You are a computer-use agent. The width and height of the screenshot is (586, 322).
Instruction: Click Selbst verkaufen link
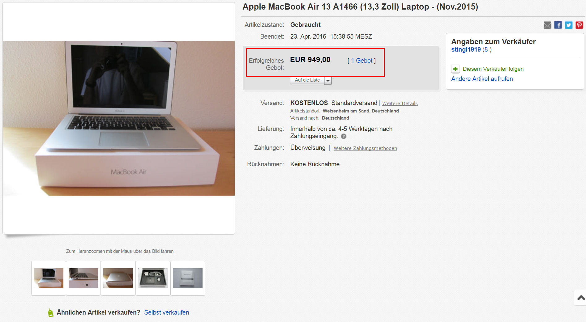click(166, 312)
